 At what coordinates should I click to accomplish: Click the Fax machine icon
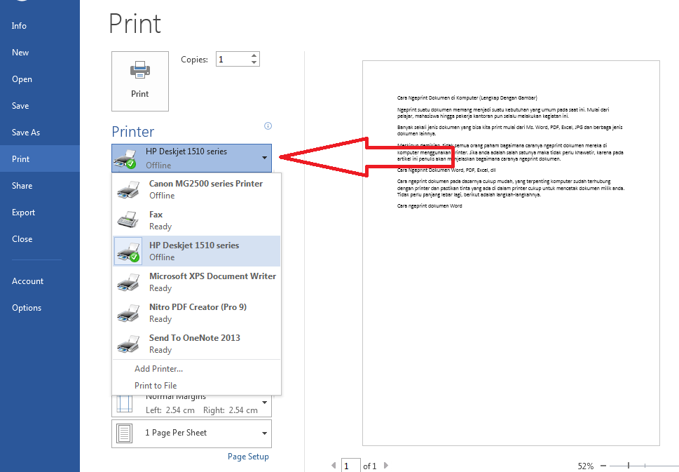(128, 220)
